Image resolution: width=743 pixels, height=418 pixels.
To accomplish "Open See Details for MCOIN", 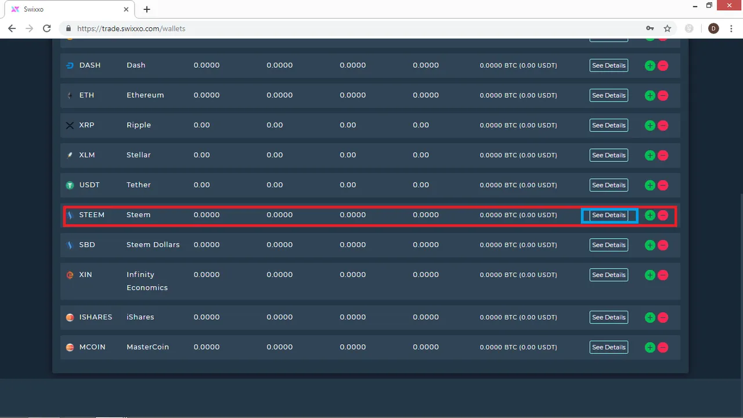I will click(609, 347).
